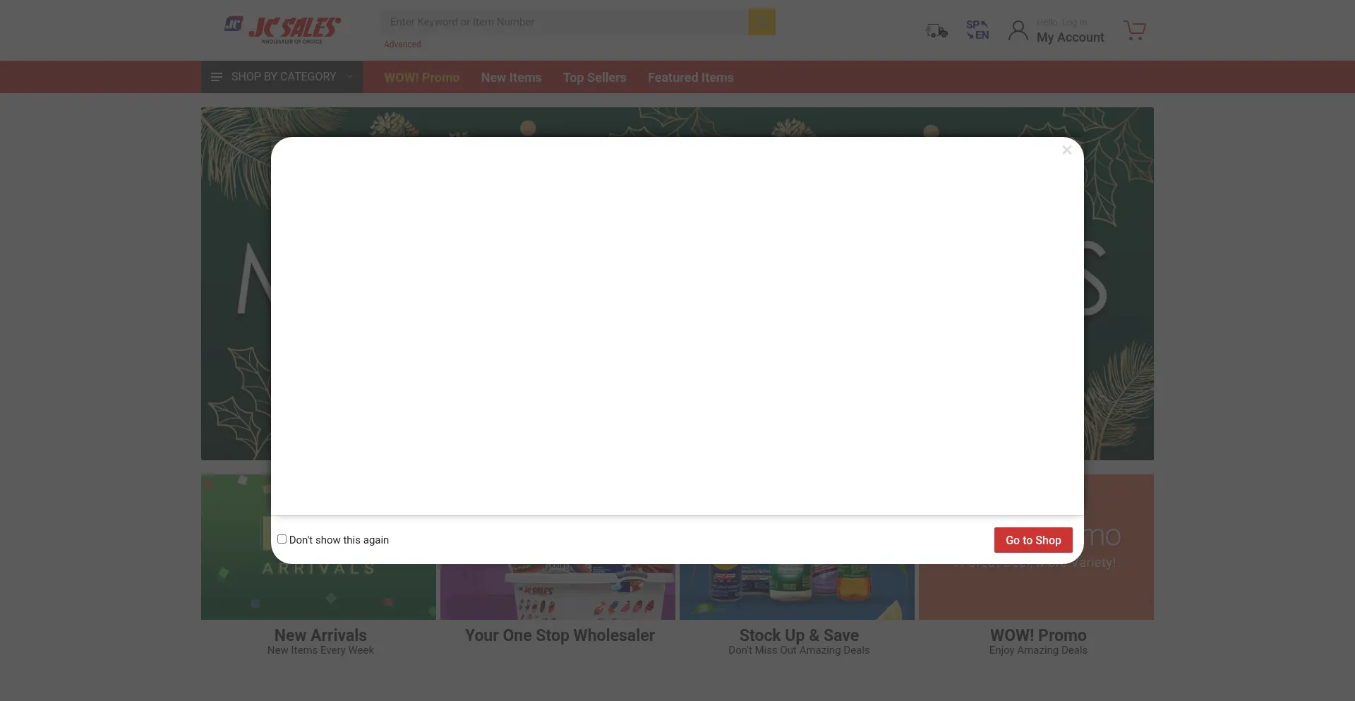The height and width of the screenshot is (701, 1355).
Task: Expand the Shop By Category dropdown
Action: click(282, 77)
